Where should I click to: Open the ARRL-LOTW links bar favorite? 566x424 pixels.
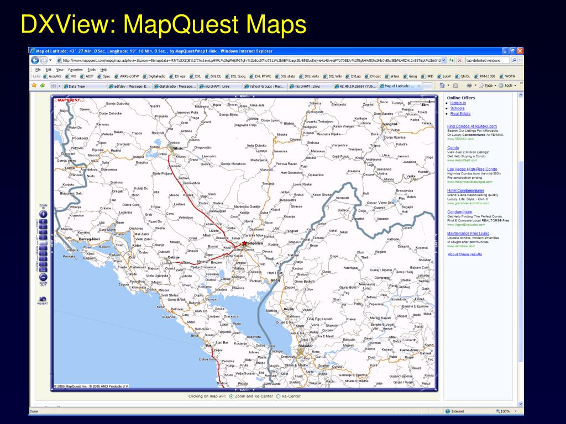pyautogui.click(x=127, y=76)
